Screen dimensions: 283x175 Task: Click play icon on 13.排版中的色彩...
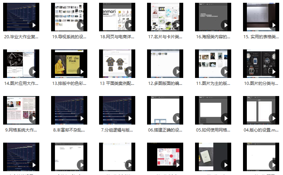click(82, 72)
